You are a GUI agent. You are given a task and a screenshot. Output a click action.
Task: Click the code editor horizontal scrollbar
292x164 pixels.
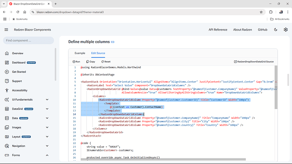163,159
